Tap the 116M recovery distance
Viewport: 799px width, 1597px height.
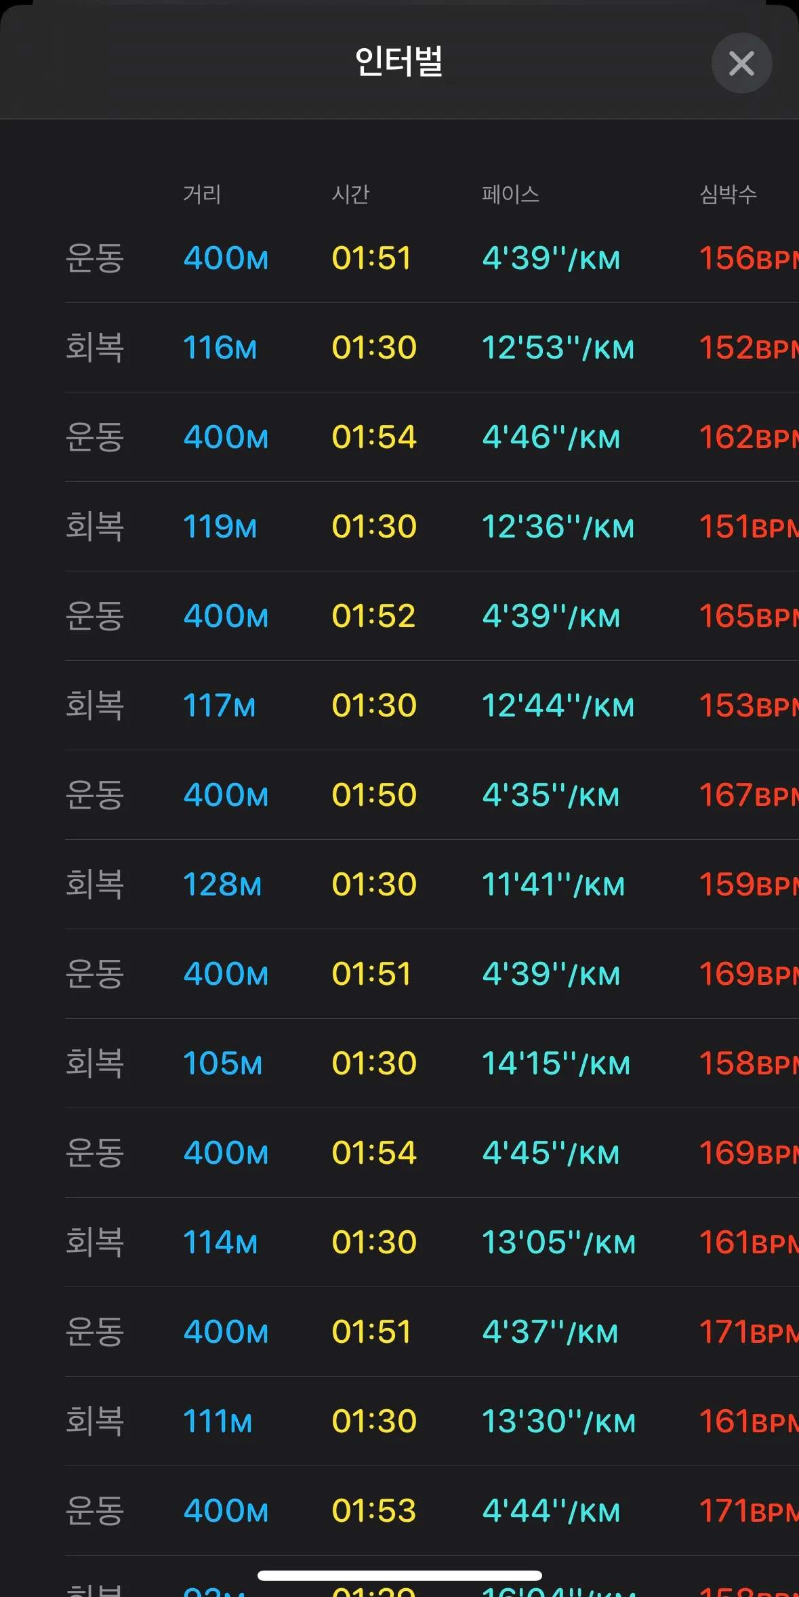pyautogui.click(x=220, y=348)
